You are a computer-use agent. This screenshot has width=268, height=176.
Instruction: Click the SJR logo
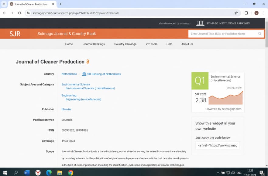pos(15,34)
